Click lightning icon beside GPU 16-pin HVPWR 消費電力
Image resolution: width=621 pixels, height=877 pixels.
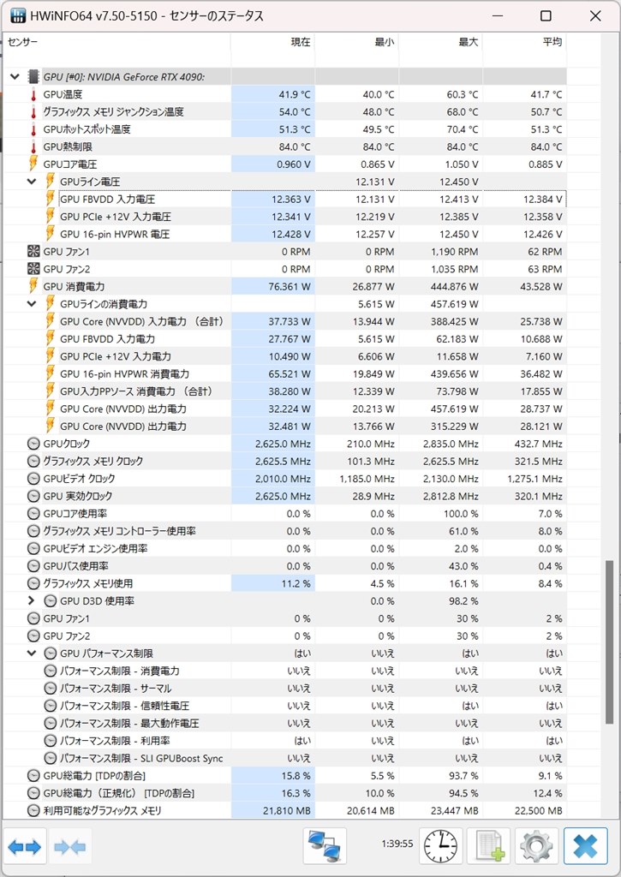pos(50,373)
